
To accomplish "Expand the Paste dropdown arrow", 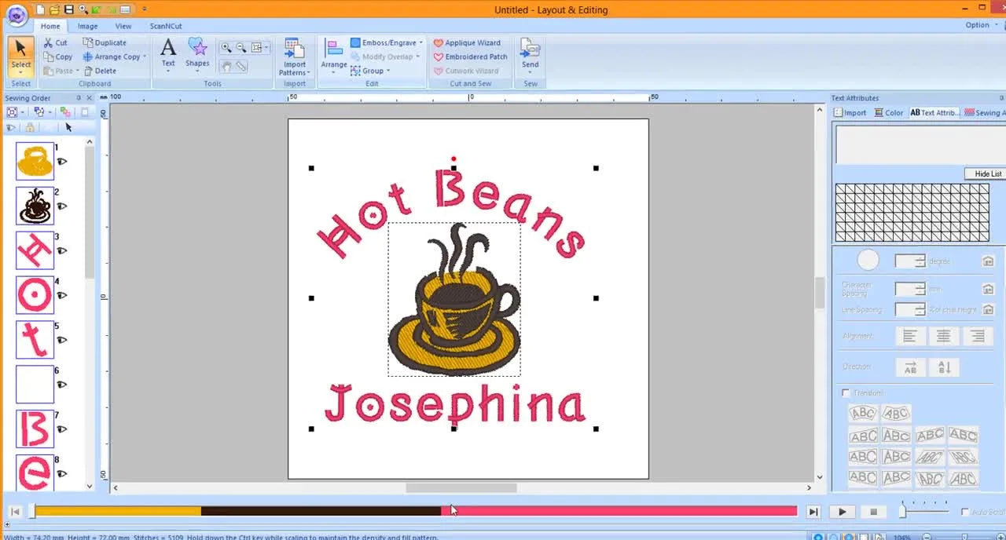I will point(79,71).
